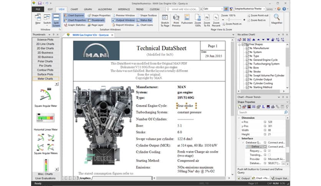Screen dimensions: 321x186
Task: Click the Split Screen icon
Action: click(x=56, y=19)
